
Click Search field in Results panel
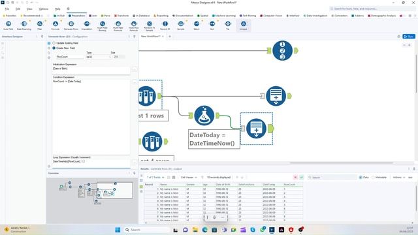[x=332, y=177]
